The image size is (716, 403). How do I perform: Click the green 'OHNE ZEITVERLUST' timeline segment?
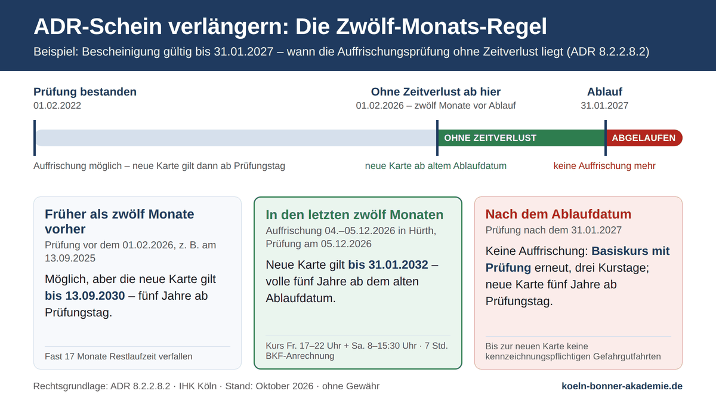click(x=521, y=138)
